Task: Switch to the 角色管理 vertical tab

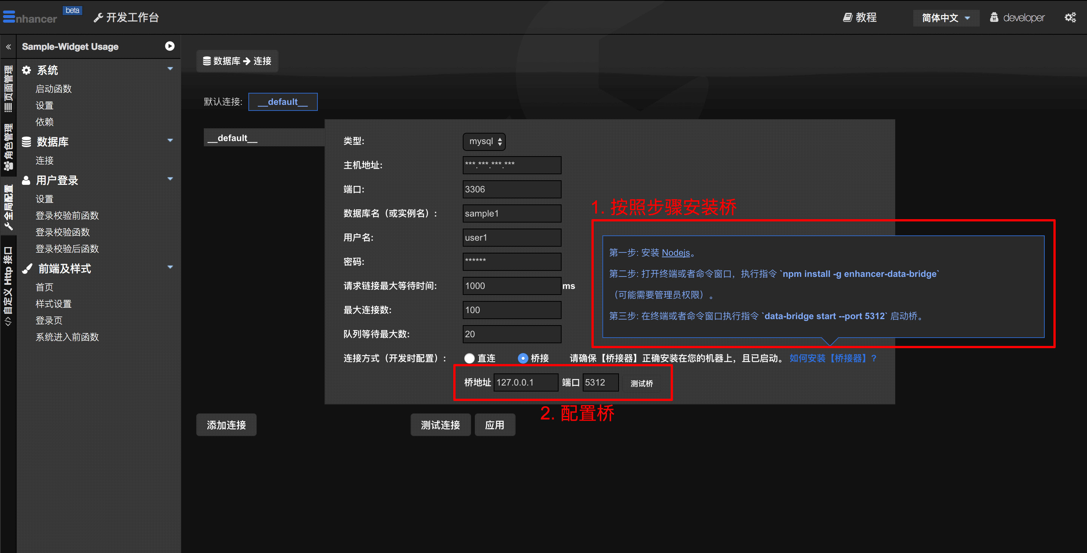Action: pos(8,147)
